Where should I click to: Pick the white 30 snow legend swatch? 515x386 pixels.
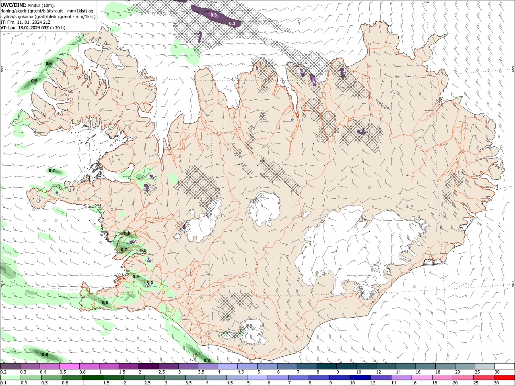pos(505,366)
